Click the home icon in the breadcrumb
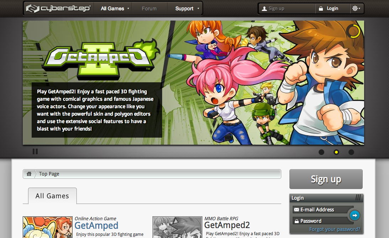Screen dimensions: 389x238 [29, 174]
